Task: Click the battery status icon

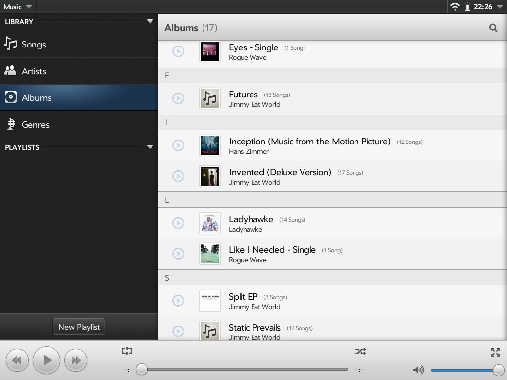Action: pos(467,6)
